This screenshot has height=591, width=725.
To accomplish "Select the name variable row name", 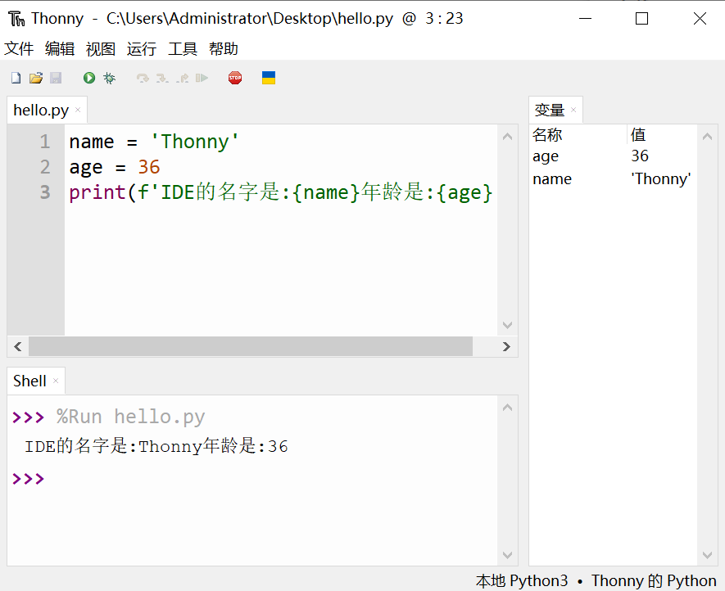I will pyautogui.click(x=552, y=178).
